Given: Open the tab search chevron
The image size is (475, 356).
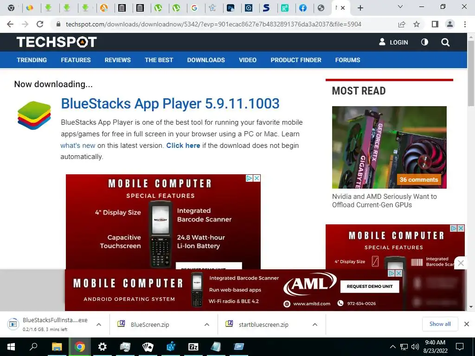Looking at the screenshot, I should pos(400,6).
